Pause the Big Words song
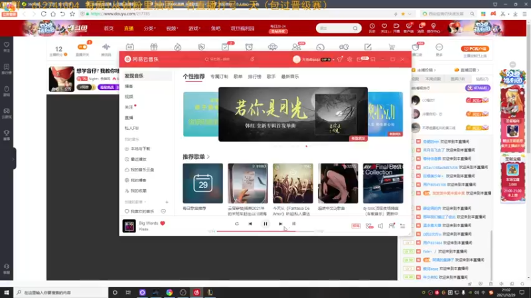The image size is (531, 298). [x=265, y=224]
